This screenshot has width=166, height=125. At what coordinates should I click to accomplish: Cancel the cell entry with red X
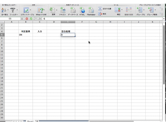point(27,19)
